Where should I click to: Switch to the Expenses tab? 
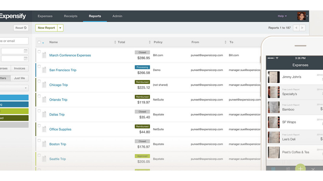coord(45,16)
